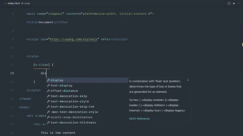Click the 'defer' script attribute

tap(105, 39)
